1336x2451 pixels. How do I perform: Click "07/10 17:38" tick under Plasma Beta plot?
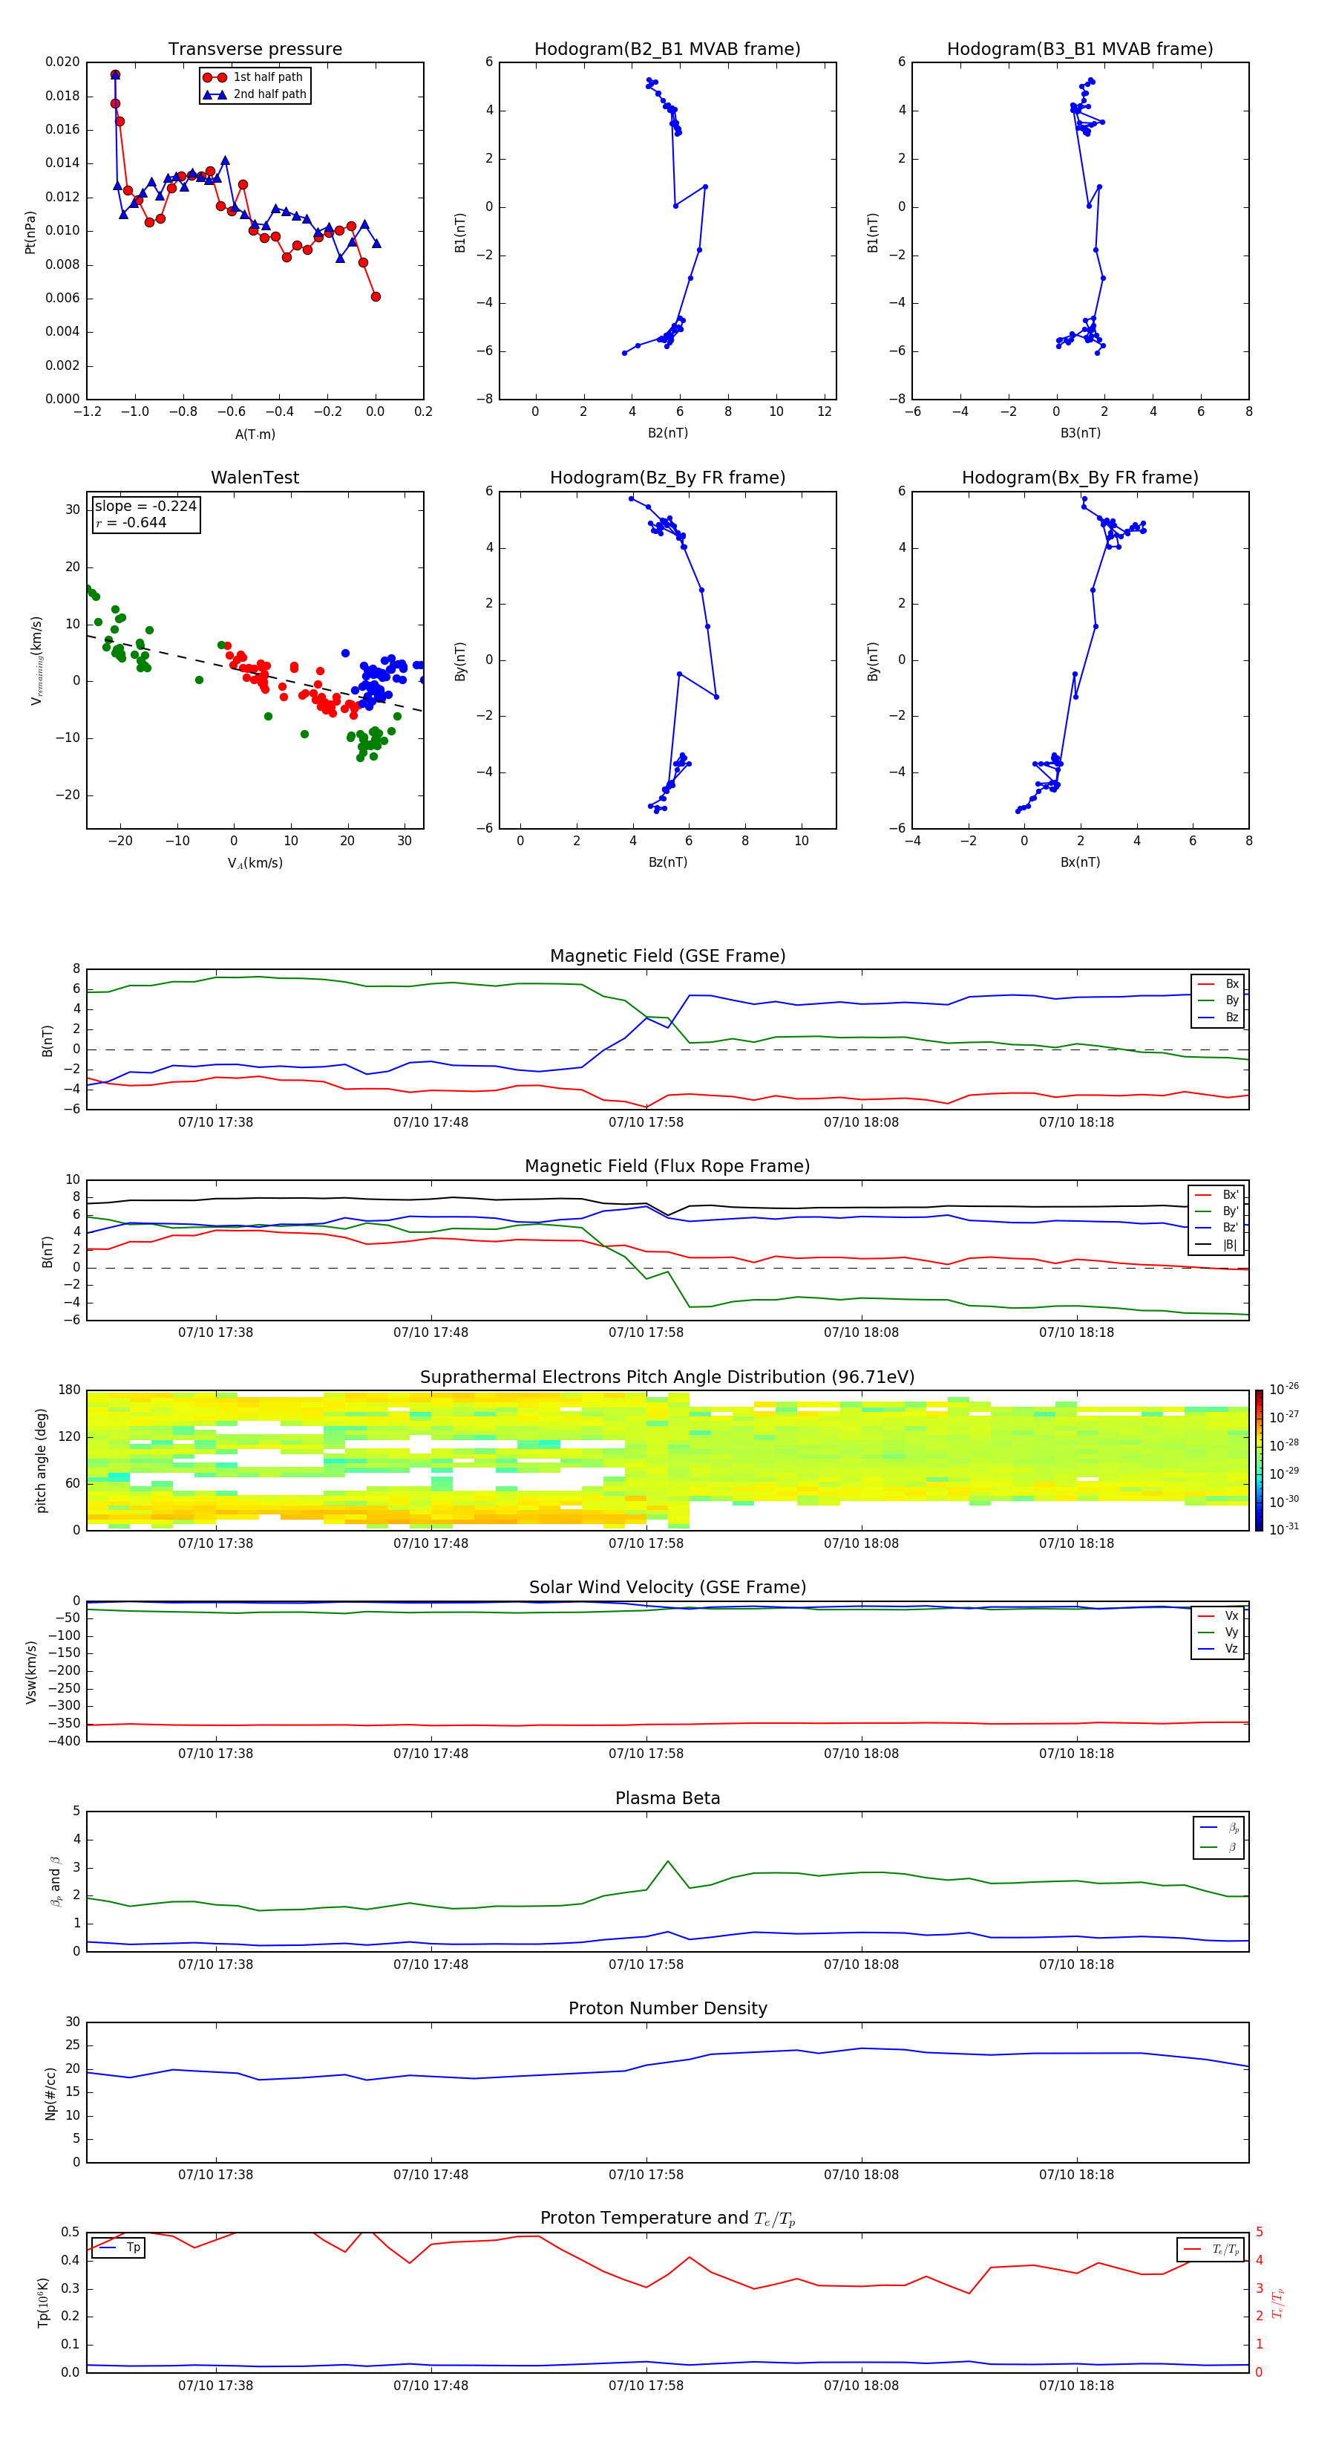216,1964
